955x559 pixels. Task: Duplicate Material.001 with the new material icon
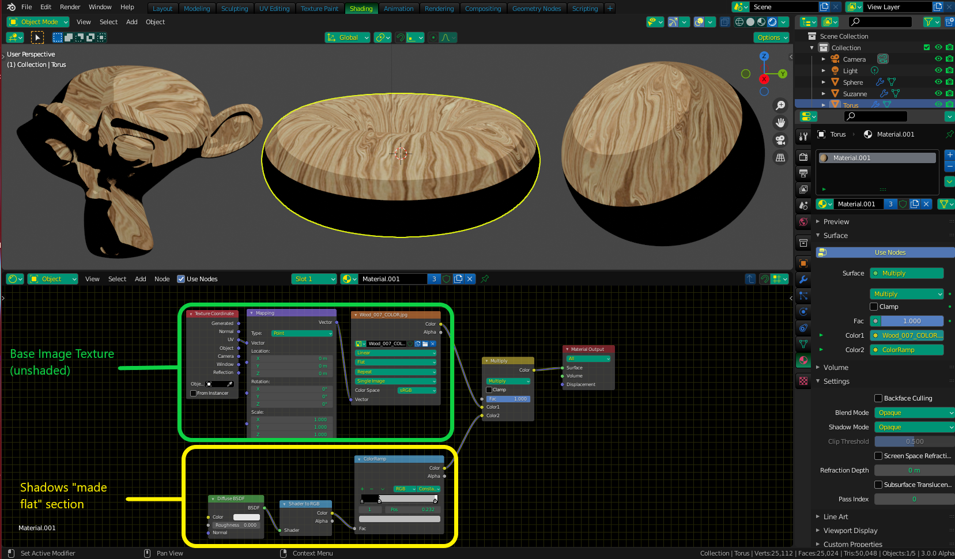(915, 204)
